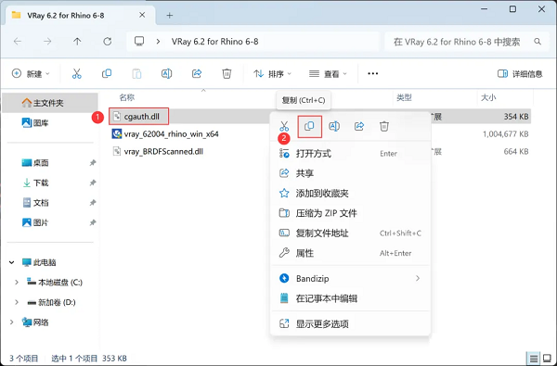Screen dimensions: 557x366
Task: Click the breadcrumb chevron before folder name
Action: (158, 42)
